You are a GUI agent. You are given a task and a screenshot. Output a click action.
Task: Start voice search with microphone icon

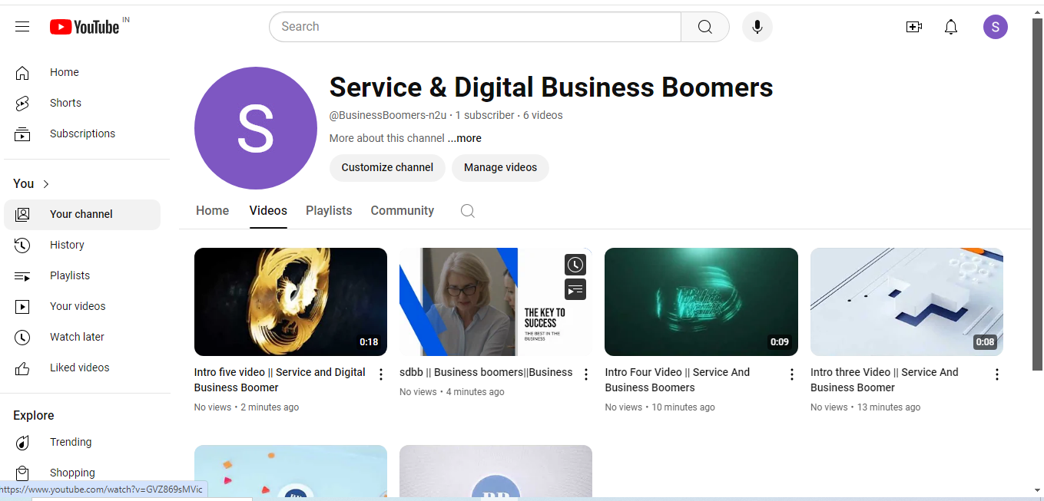click(757, 27)
